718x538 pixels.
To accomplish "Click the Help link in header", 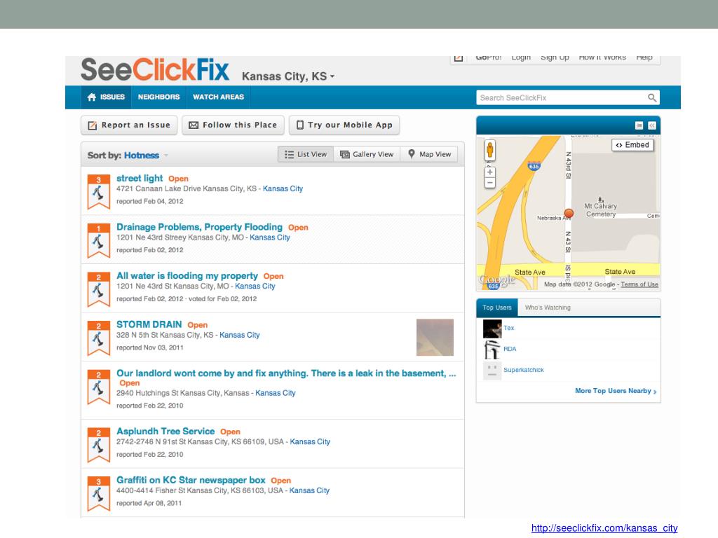I will point(644,57).
